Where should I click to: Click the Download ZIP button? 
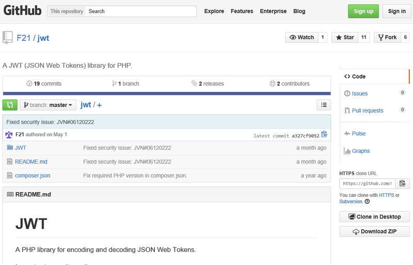click(x=374, y=231)
